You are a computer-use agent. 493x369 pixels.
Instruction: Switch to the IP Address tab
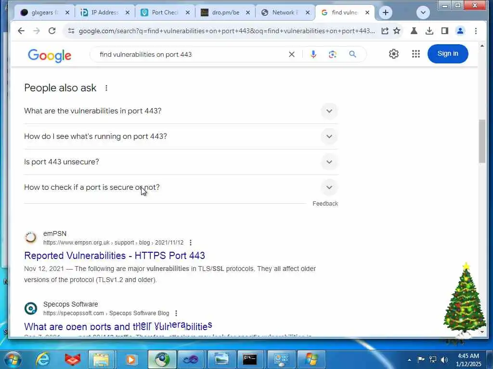[x=104, y=12]
